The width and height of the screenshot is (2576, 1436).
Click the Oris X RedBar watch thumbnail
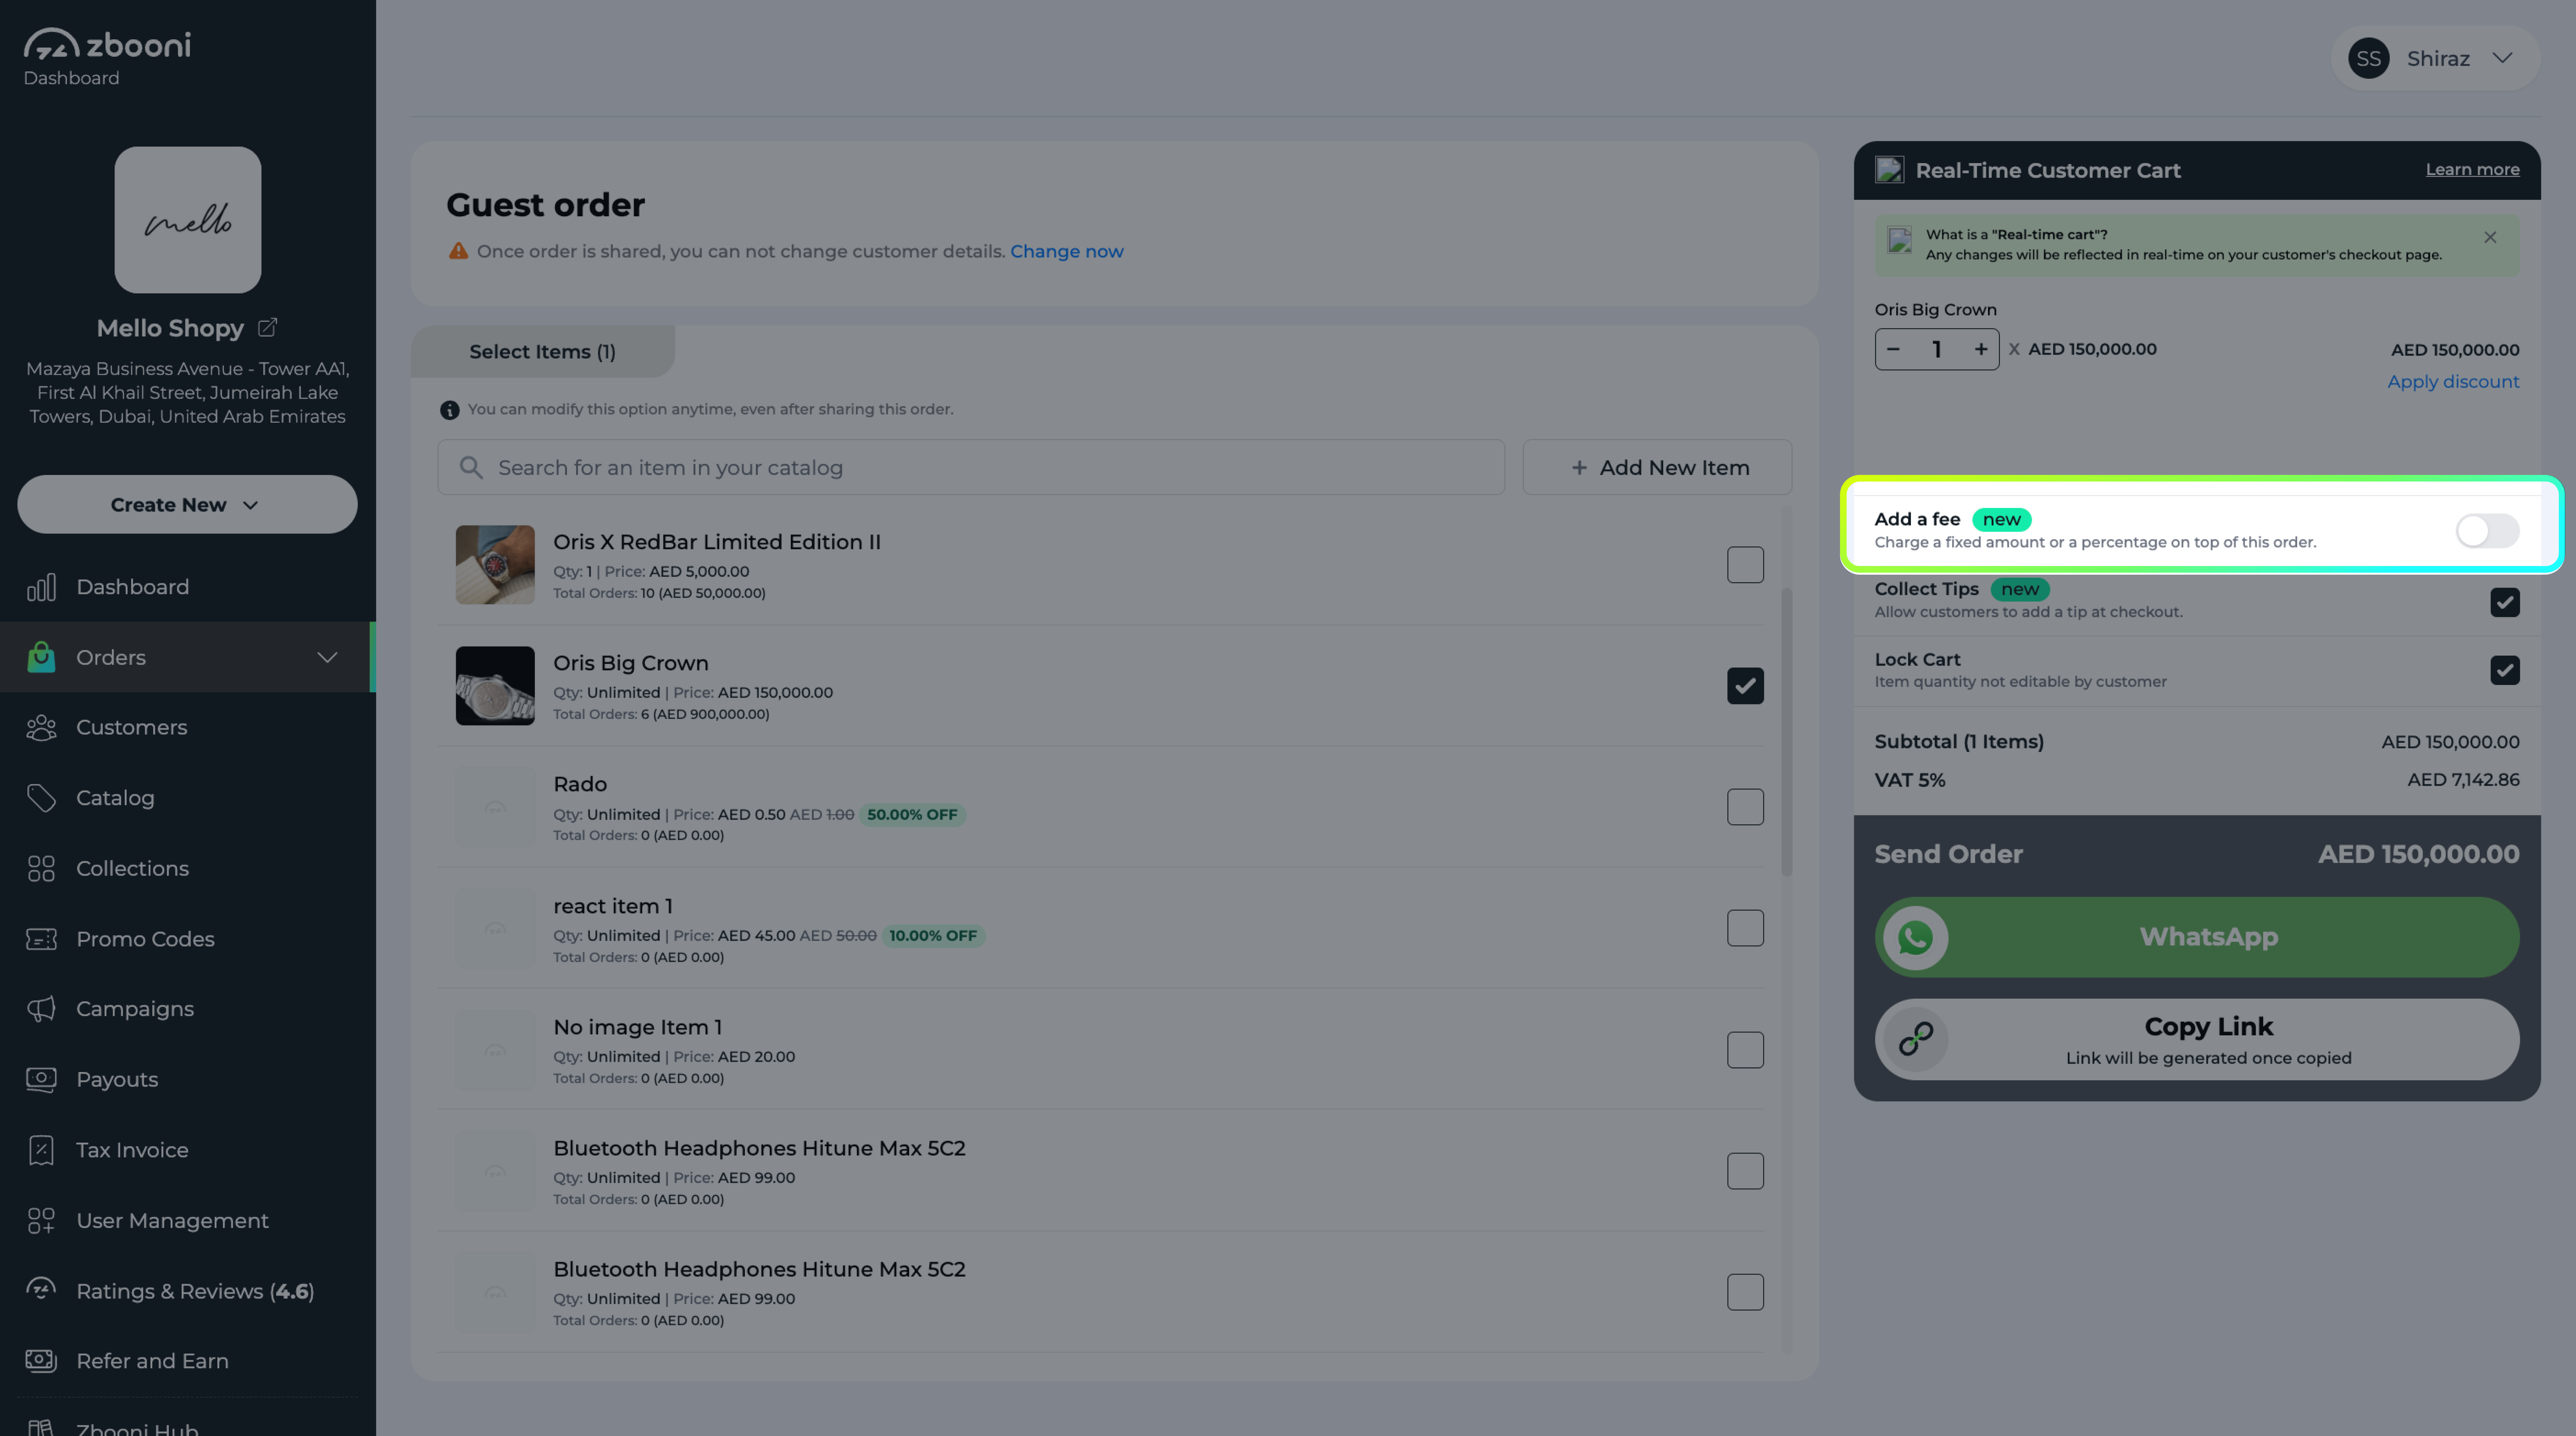click(495, 565)
